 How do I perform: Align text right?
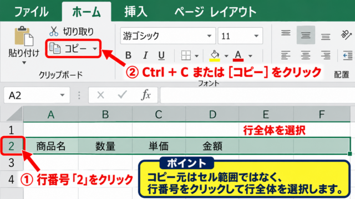[x=326, y=55]
